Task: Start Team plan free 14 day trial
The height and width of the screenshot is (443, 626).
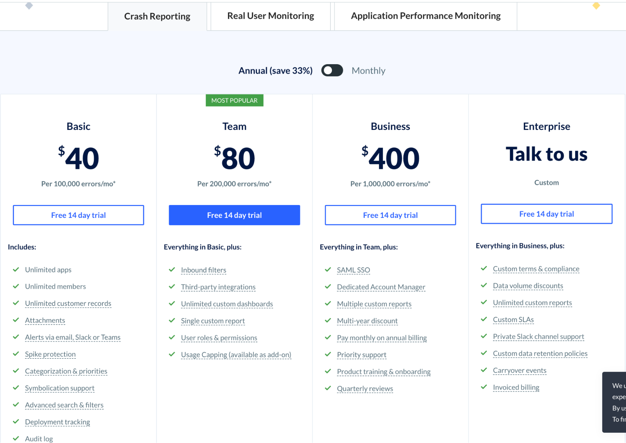Action: tap(234, 215)
